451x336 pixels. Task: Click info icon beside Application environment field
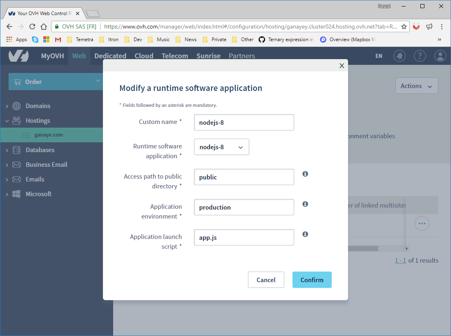point(305,204)
